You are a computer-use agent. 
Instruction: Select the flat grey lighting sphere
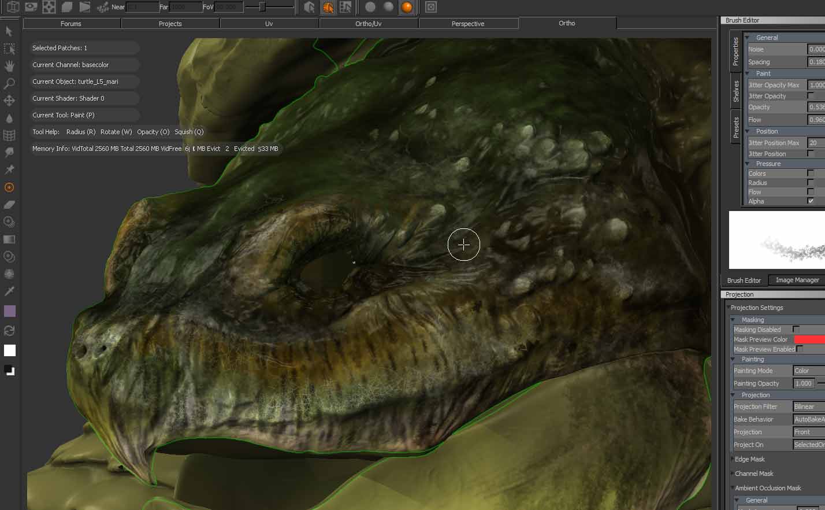pyautogui.click(x=370, y=7)
